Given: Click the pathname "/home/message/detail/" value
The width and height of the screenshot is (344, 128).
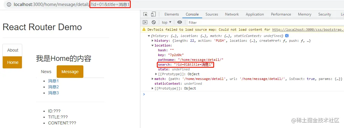Looking at the screenshot, I should [x=201, y=60].
